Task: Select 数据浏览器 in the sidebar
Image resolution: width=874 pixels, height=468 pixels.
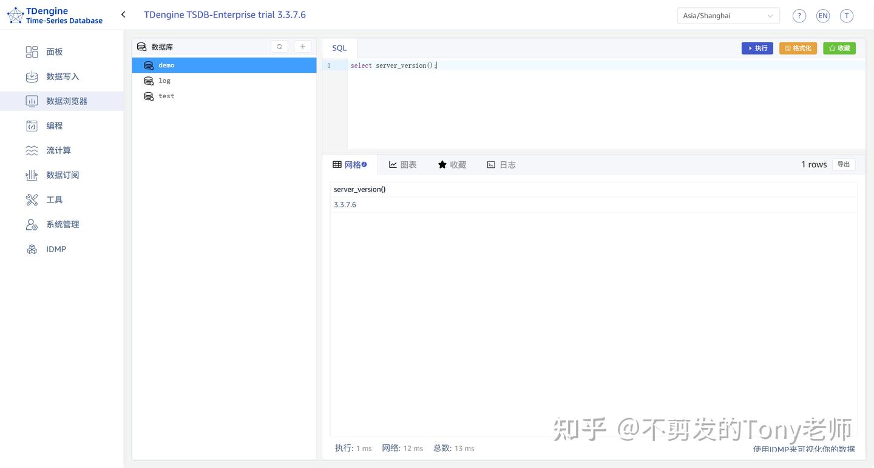Action: click(x=62, y=101)
